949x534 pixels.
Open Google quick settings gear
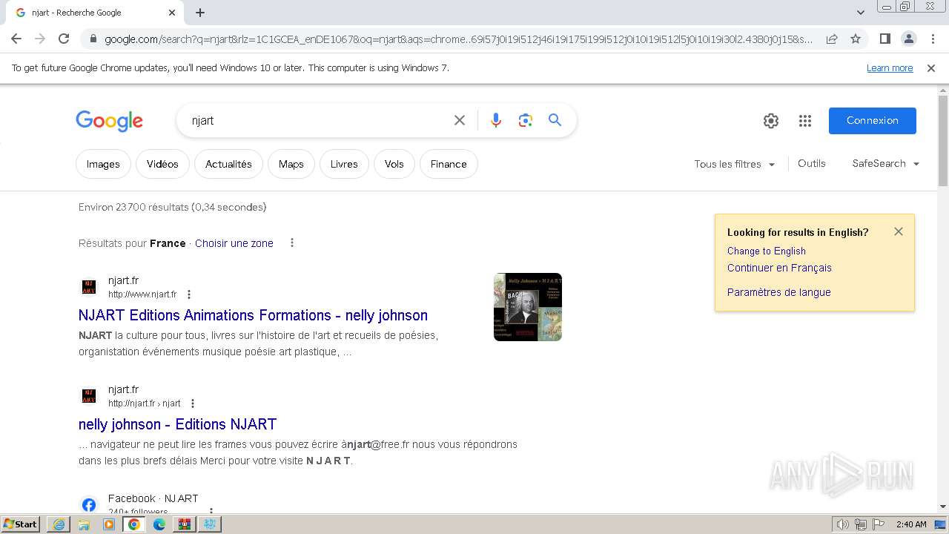pos(771,121)
